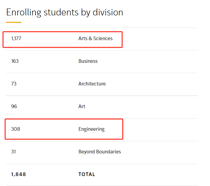Screen dimensions: 210x186
Task: Click the Art division label
Action: pyautogui.click(x=82, y=107)
